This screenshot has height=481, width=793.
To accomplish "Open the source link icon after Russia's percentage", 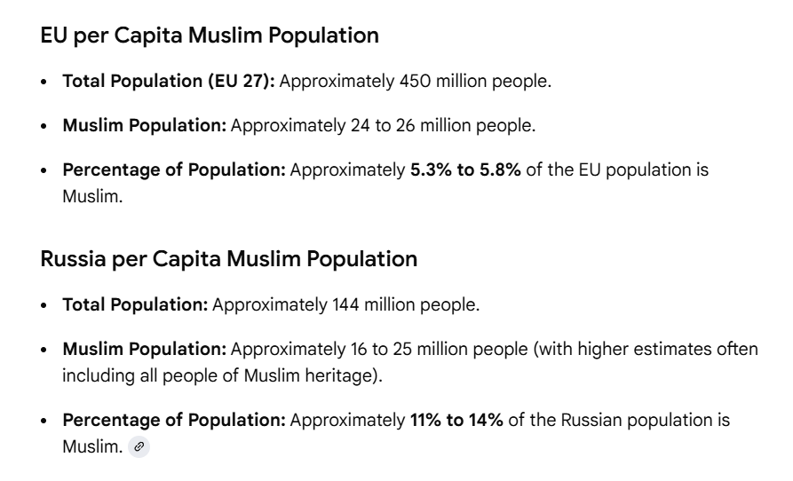I will (x=139, y=446).
